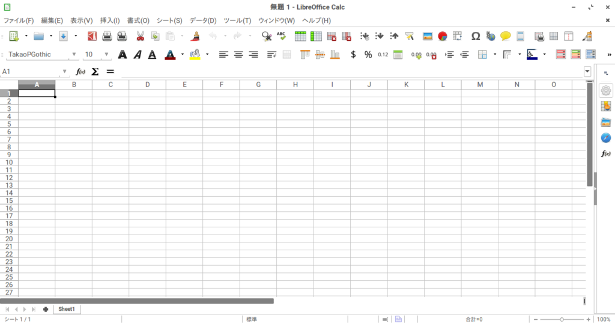Run spelling check ABC icon
The image size is (615, 324).
(x=281, y=37)
